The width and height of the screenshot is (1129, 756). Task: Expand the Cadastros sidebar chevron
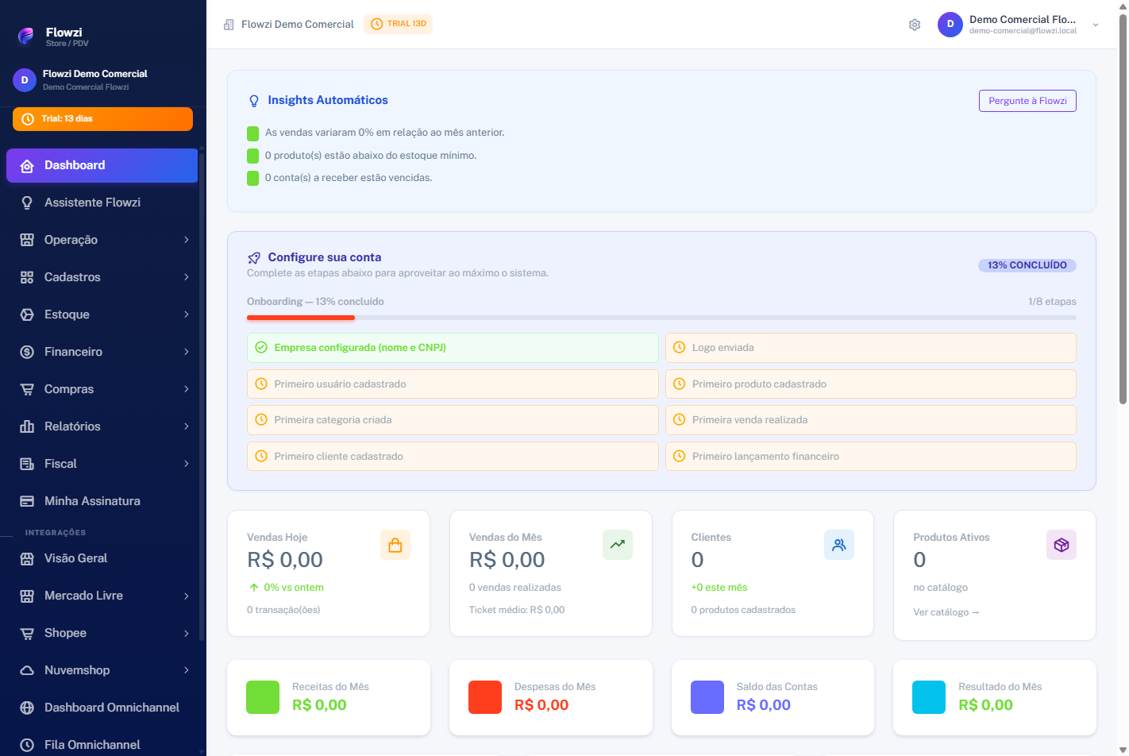[x=187, y=277]
